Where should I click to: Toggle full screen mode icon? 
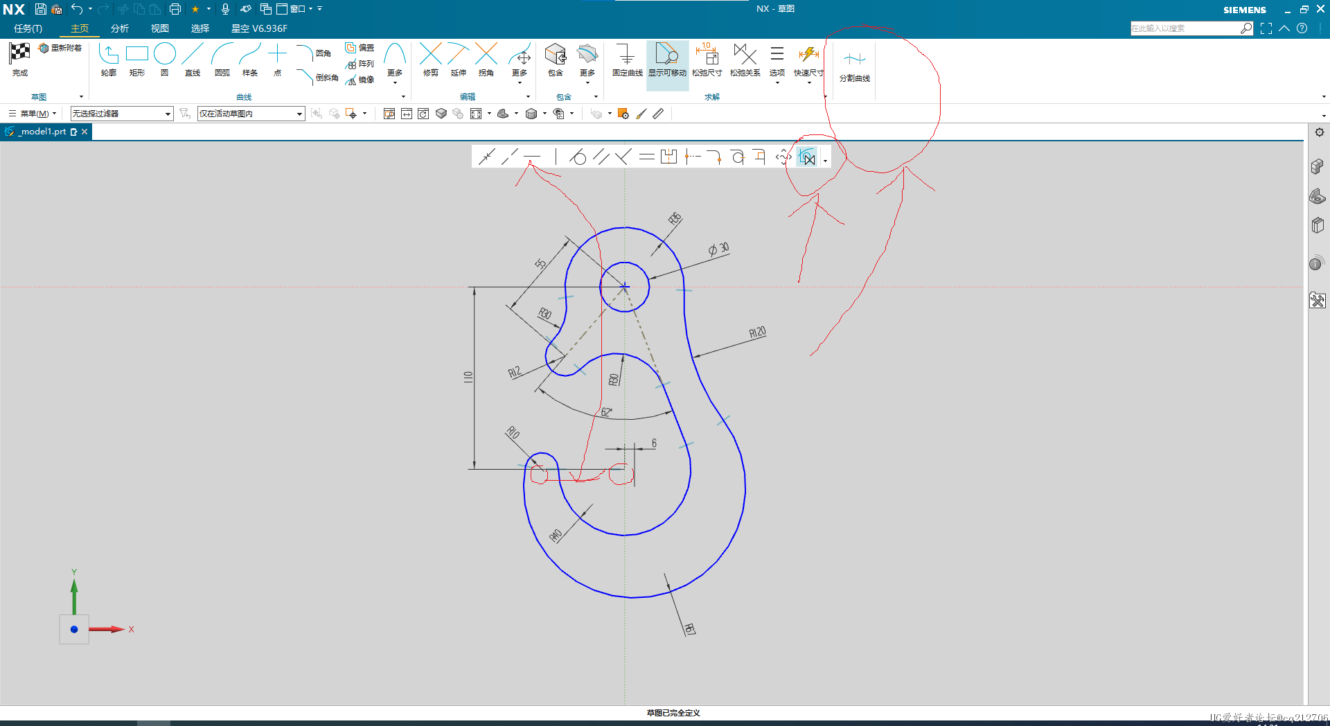pos(1266,28)
